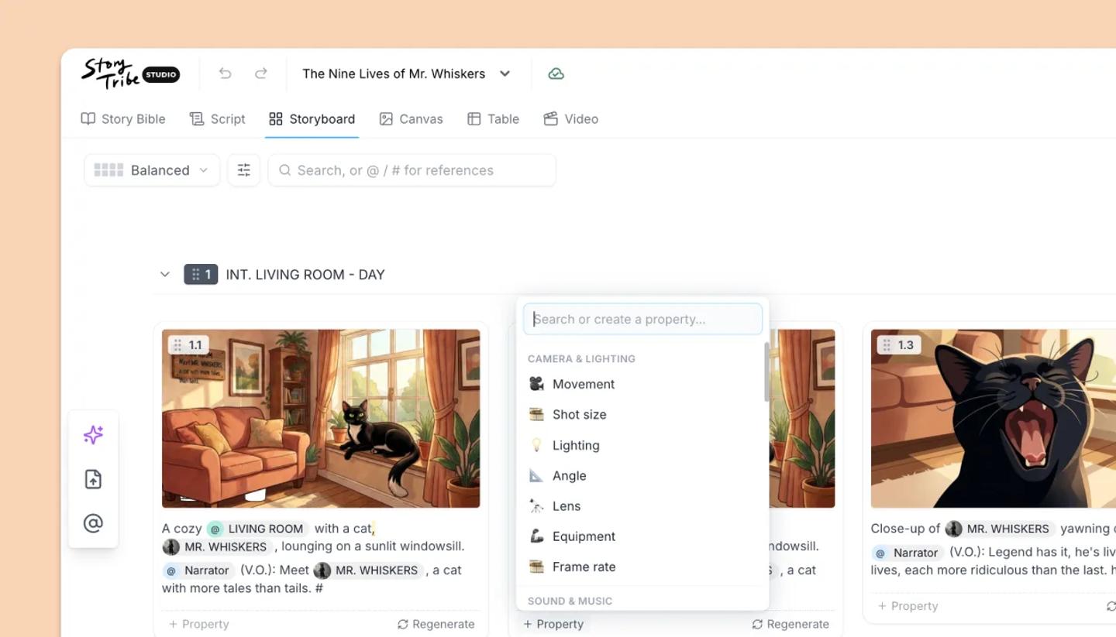Click the Equipment arm icon
The image size is (1116, 637).
pyautogui.click(x=536, y=536)
